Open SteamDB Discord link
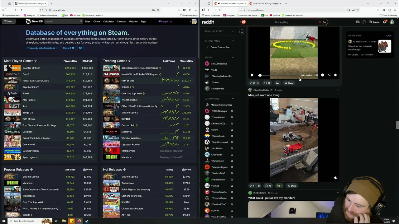Image resolution: width=399 pixels, height=224 pixels. click(69, 48)
